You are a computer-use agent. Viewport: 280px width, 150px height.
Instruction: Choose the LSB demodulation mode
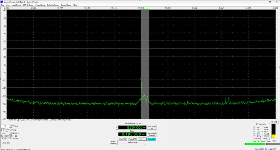[x=255, y=132]
